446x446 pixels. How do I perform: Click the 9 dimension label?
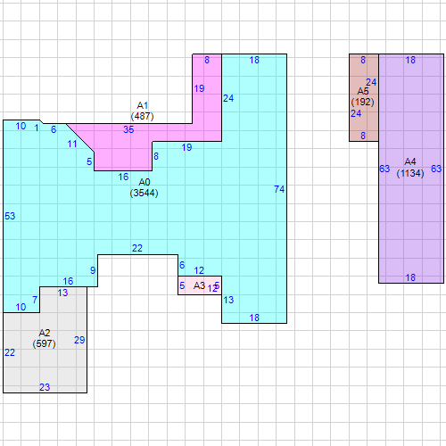pyautogui.click(x=93, y=270)
